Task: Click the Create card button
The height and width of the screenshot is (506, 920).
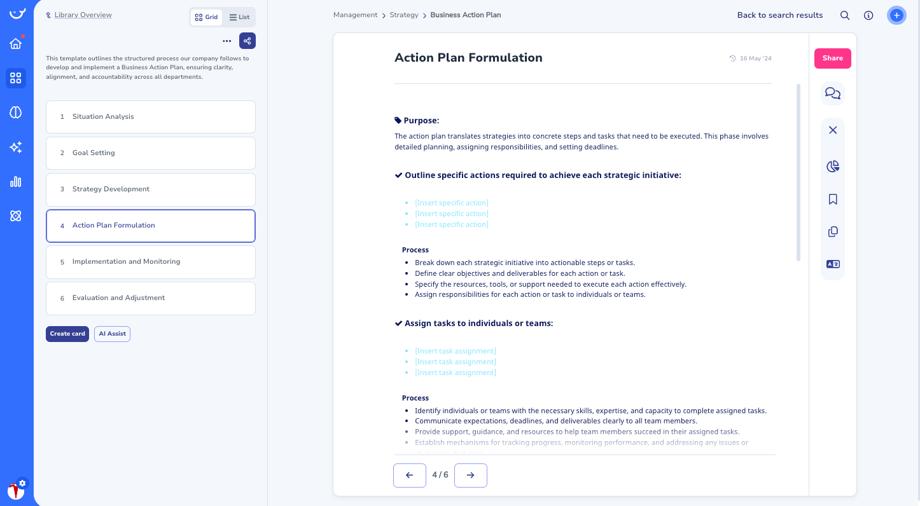Action: tap(67, 333)
